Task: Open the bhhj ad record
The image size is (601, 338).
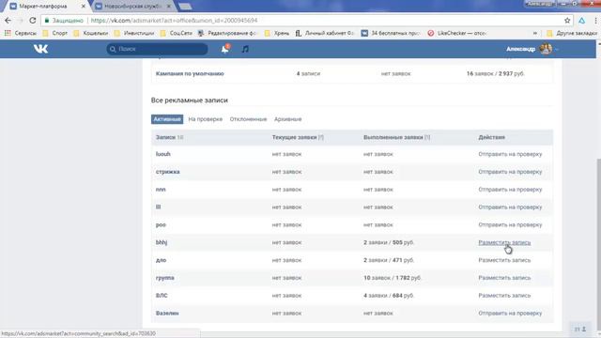Action: (x=162, y=242)
